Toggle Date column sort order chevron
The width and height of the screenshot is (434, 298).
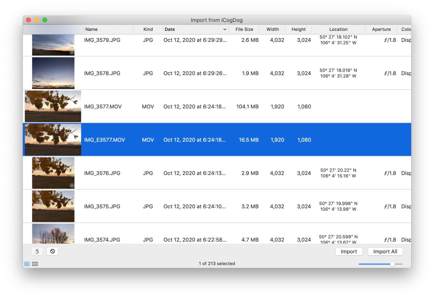coord(224,30)
